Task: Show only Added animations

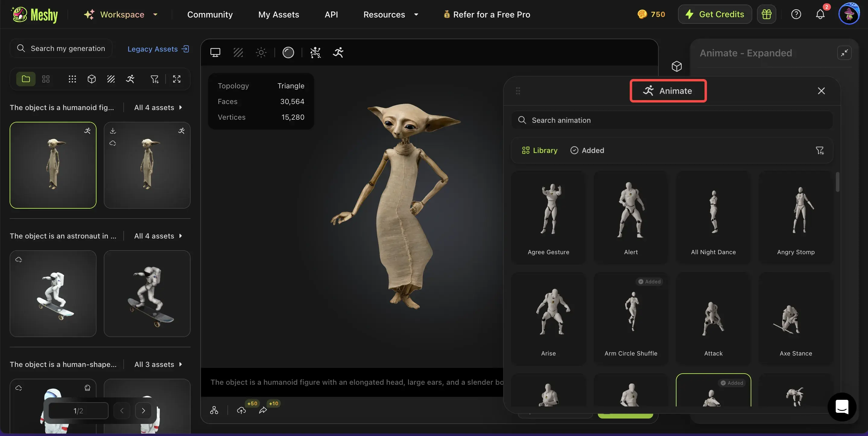Action: click(x=587, y=150)
